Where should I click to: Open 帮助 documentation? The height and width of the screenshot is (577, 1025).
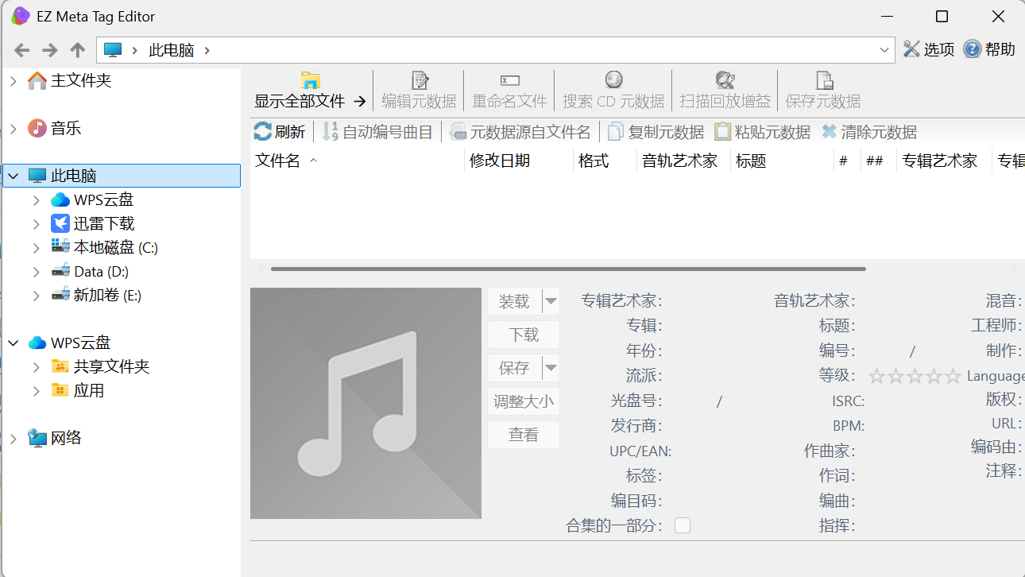(x=989, y=49)
